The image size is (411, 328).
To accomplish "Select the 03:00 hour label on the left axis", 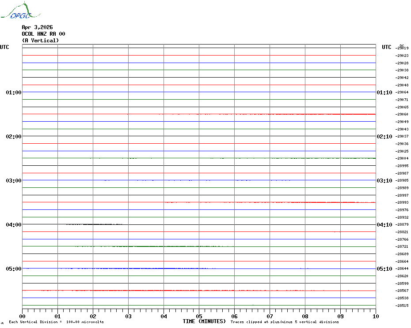I will (14, 181).
